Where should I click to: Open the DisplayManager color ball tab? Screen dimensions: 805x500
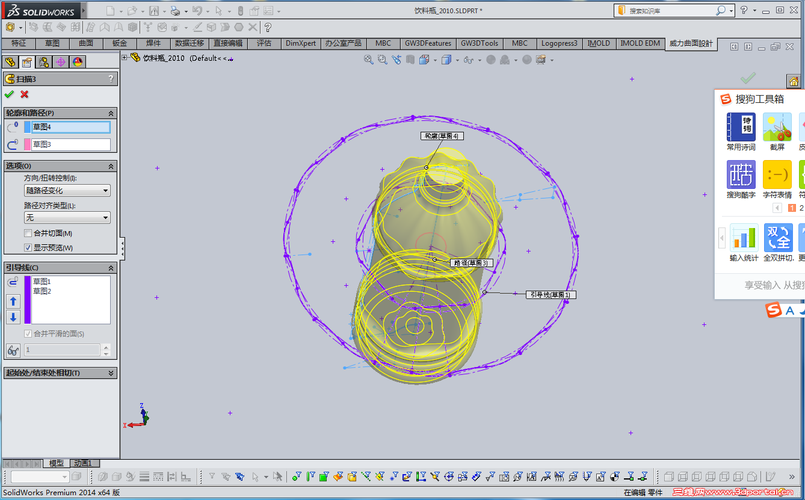click(x=78, y=61)
